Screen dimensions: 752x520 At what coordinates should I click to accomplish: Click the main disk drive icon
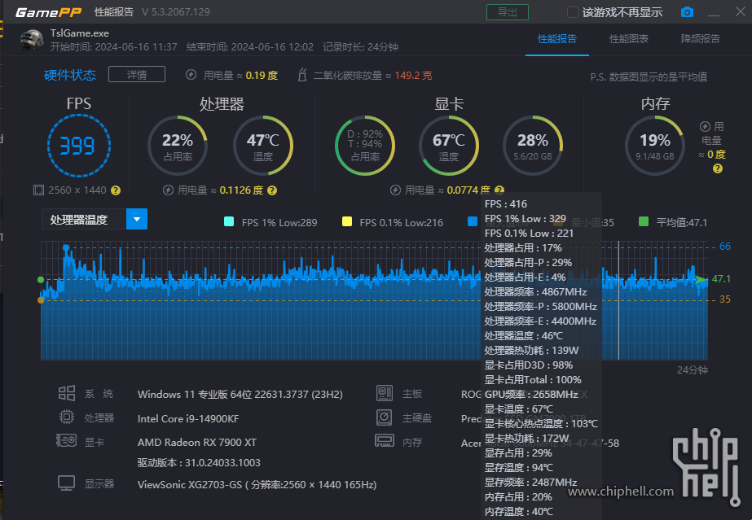[x=385, y=417]
